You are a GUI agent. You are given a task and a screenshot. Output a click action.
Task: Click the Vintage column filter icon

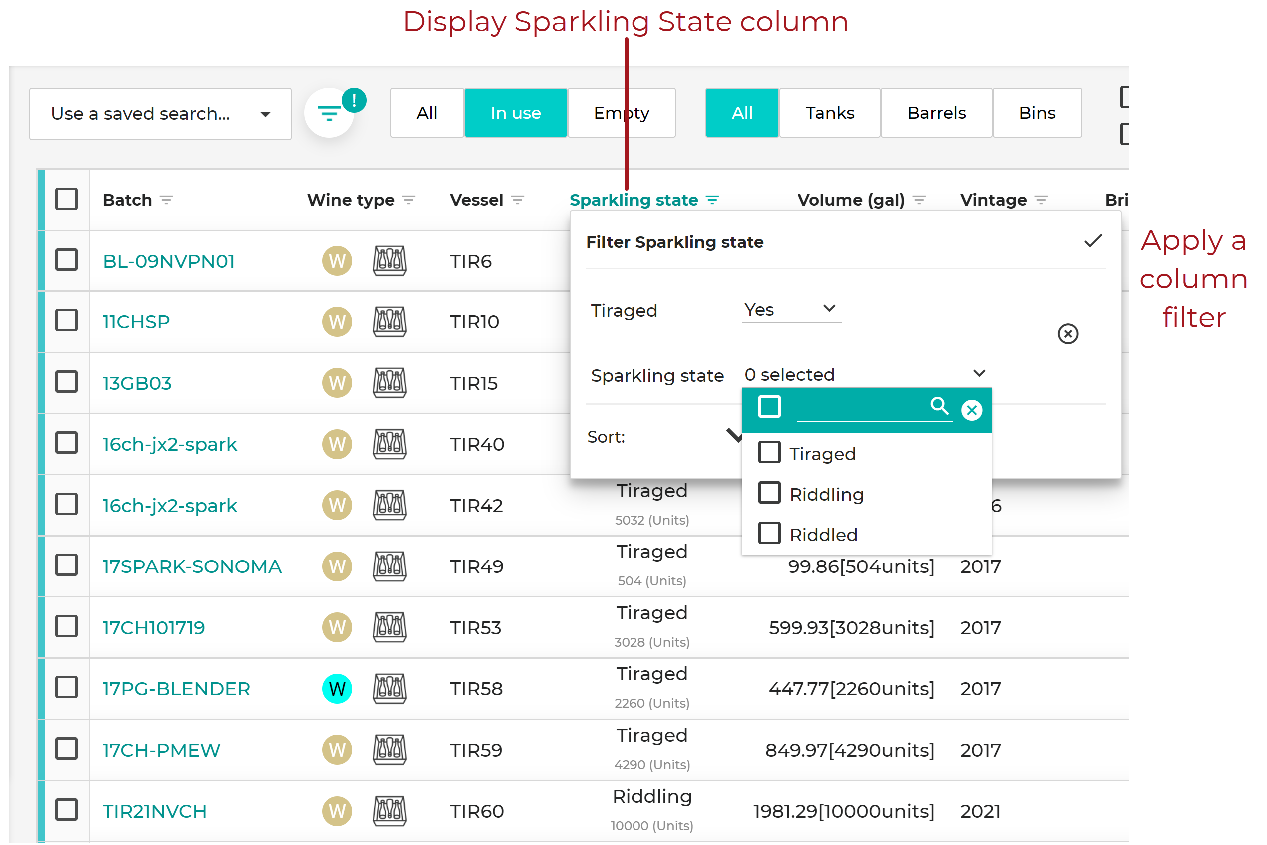coord(1041,201)
